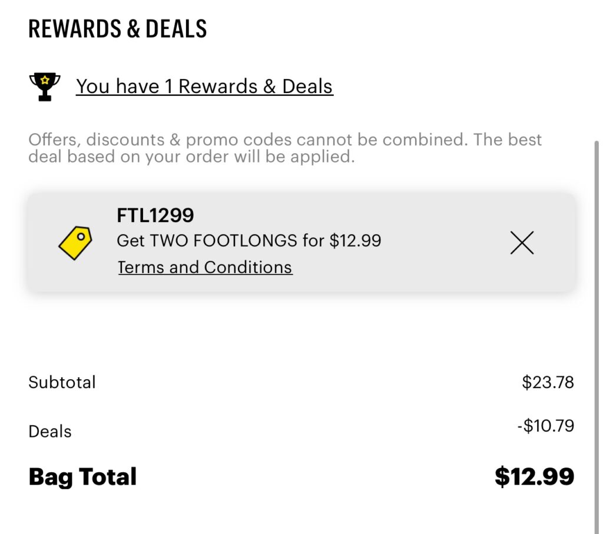Click "deal based on your order" text line
Image resolution: width=603 pixels, height=534 pixels.
(191, 157)
